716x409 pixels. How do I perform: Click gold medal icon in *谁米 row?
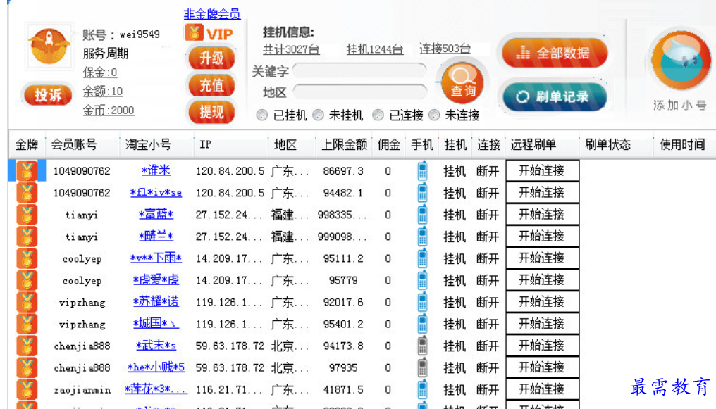[x=27, y=171]
